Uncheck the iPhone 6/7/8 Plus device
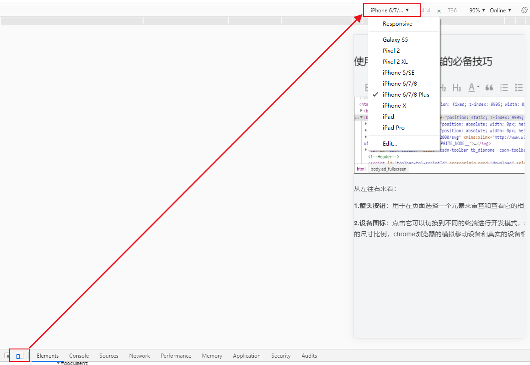This screenshot has height=365, width=530. (x=406, y=94)
